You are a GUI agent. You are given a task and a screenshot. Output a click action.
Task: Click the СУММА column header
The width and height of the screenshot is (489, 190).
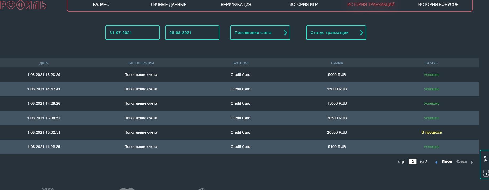[337, 63]
